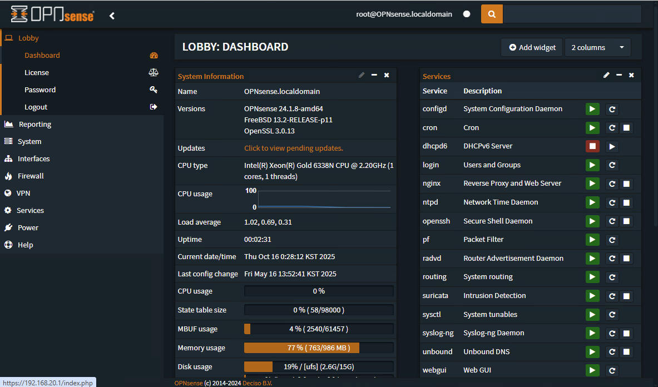The height and width of the screenshot is (387, 658).
Task: Stop the syslog-ng service
Action: pos(626,333)
